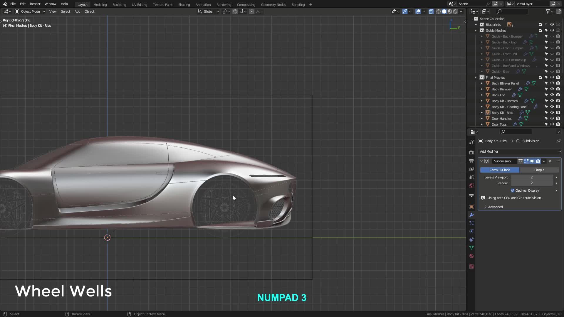Open the Object Data properties tab

pyautogui.click(x=471, y=248)
